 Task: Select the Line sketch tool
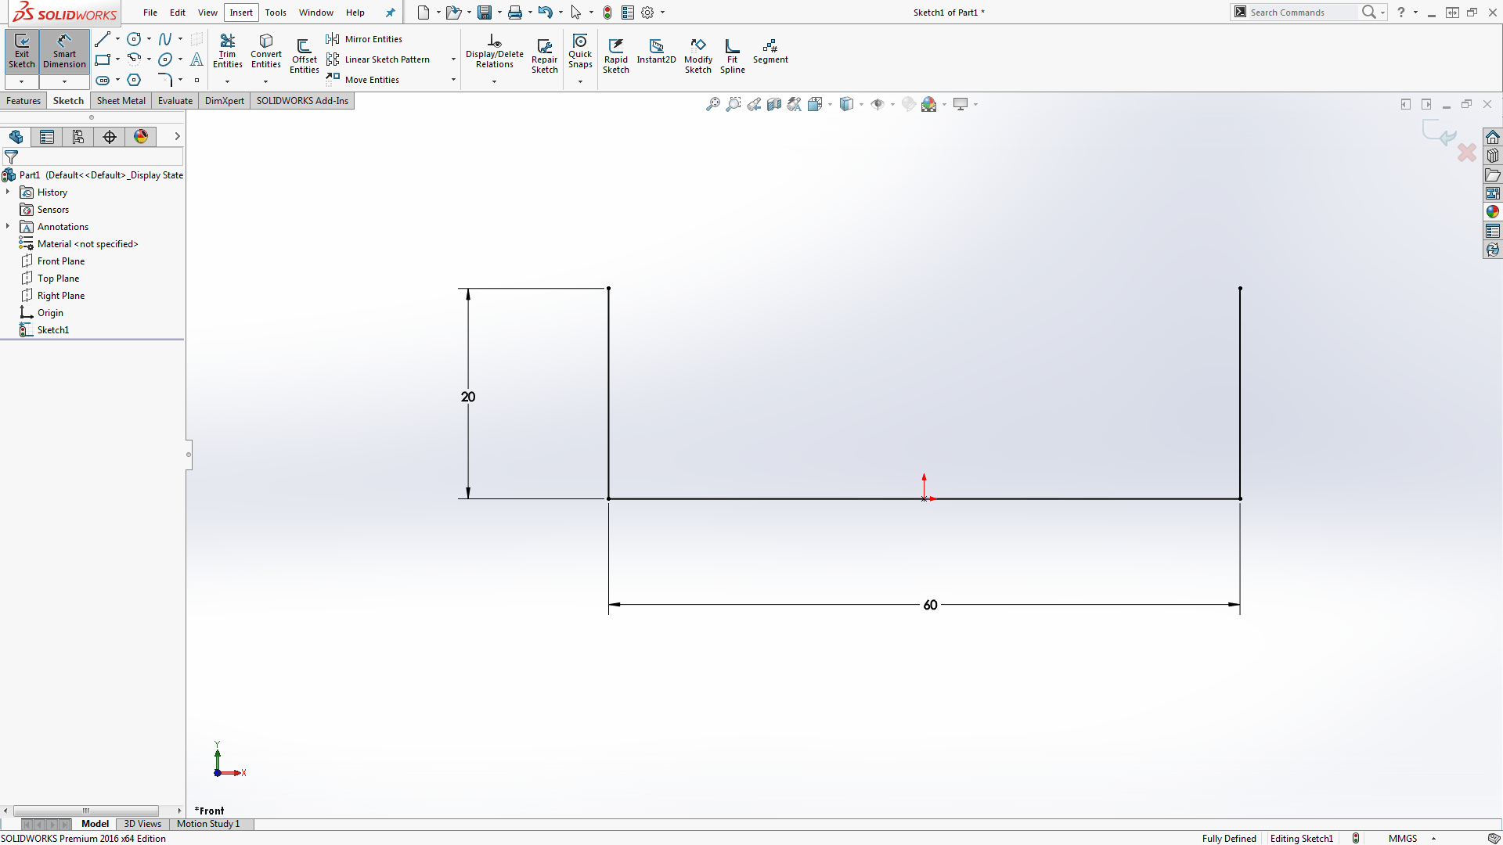click(103, 38)
